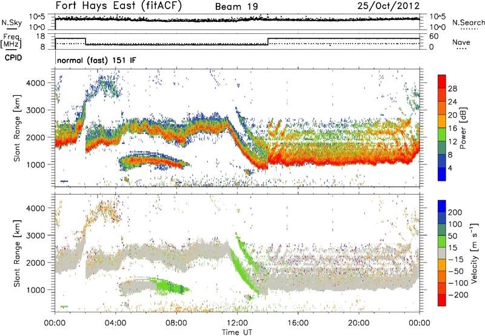The image size is (485, 336).
Task: Click the "Freq. [MHz]" axis label
Action: (x=11, y=41)
